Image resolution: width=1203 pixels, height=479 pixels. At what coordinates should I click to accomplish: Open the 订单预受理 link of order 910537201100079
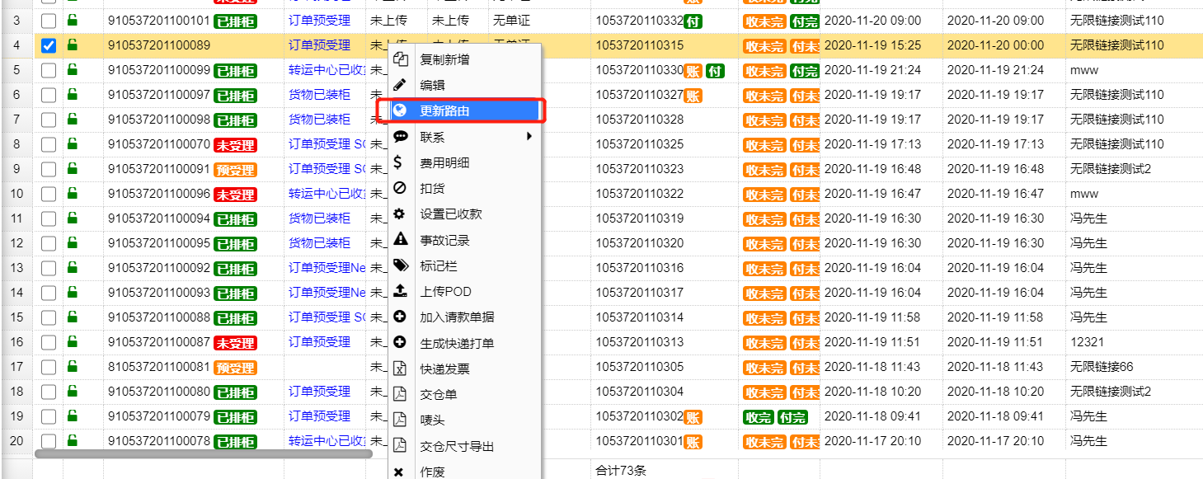click(319, 416)
